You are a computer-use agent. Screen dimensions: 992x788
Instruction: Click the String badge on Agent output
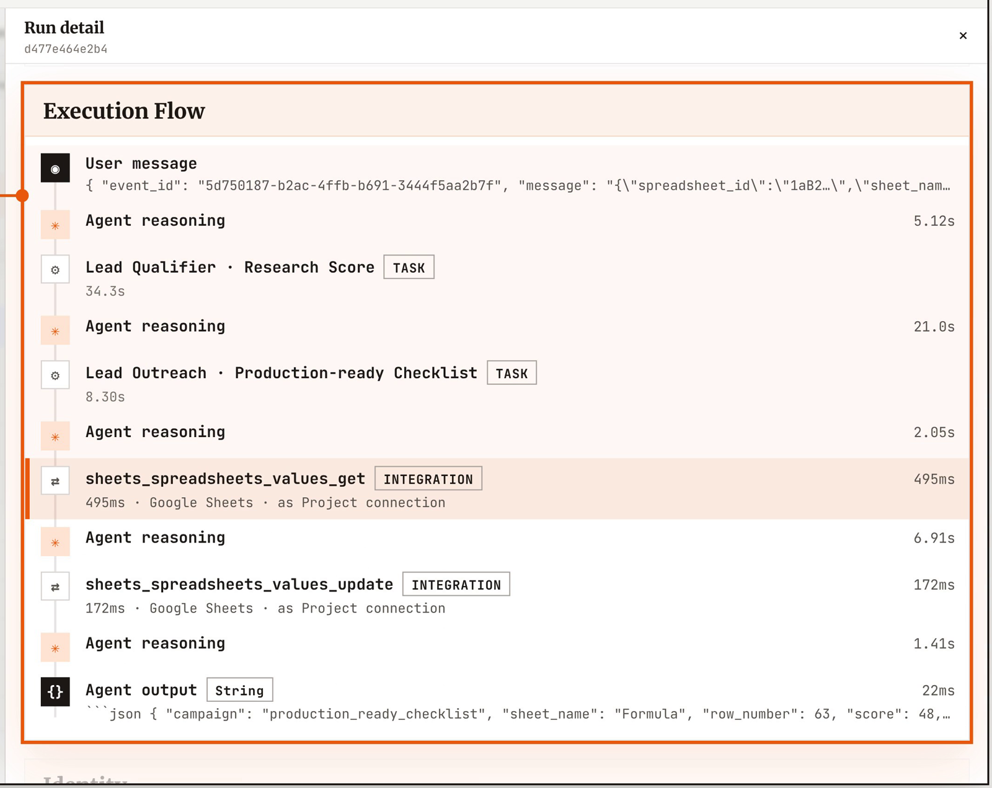coord(240,690)
